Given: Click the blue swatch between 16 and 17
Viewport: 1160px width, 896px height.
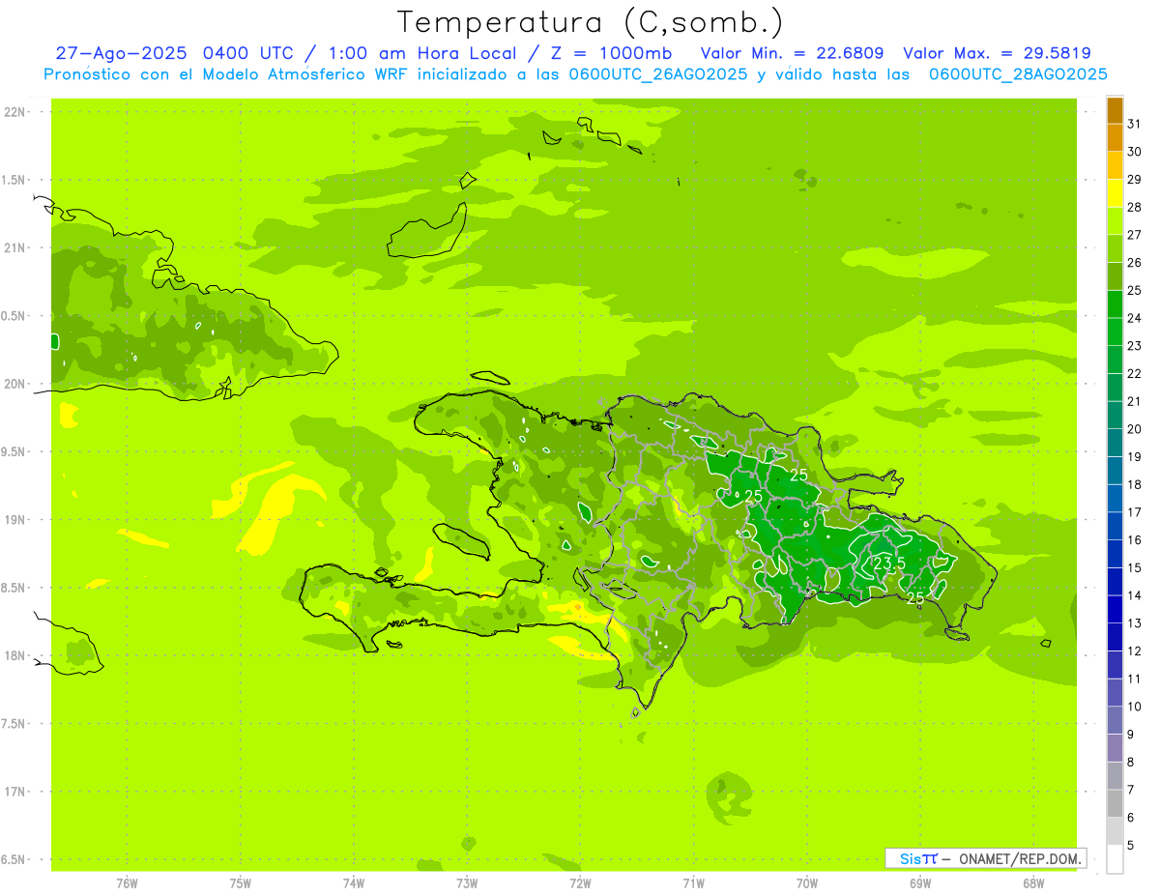Looking at the screenshot, I should click(x=1115, y=526).
